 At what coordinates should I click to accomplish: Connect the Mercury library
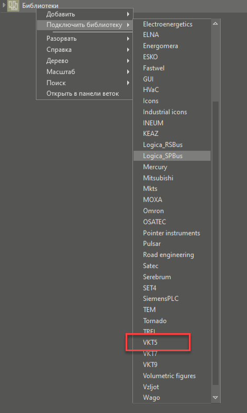pos(172,167)
